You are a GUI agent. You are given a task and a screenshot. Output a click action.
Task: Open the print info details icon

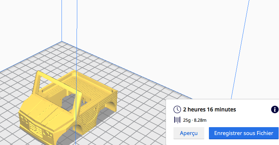[275, 109]
